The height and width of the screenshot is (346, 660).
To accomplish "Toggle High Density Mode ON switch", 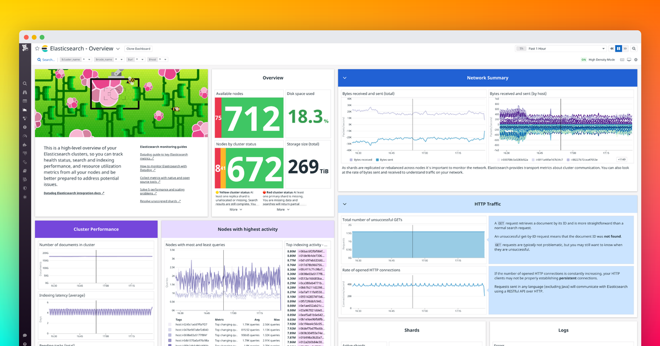I will coord(584,59).
